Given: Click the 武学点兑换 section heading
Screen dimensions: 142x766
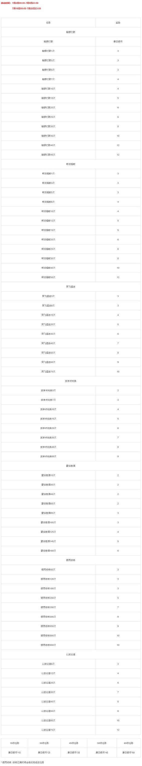Looking at the screenshot, I should coord(71,381).
